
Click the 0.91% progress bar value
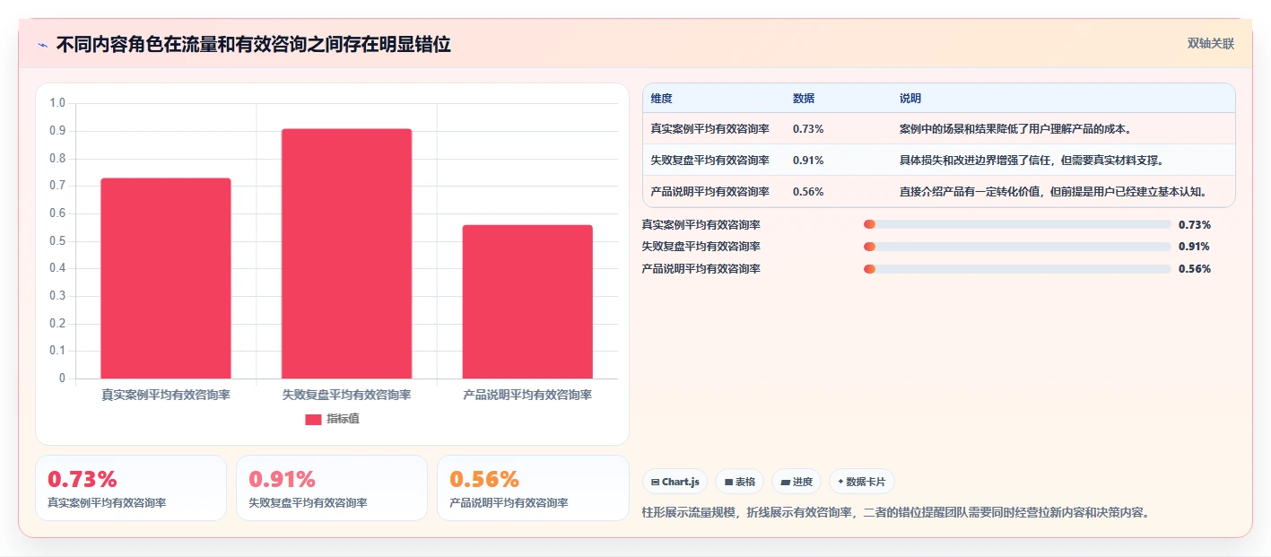[x=1195, y=247]
